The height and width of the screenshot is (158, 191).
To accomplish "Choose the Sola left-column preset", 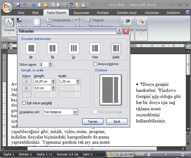I will pos(95,48).
